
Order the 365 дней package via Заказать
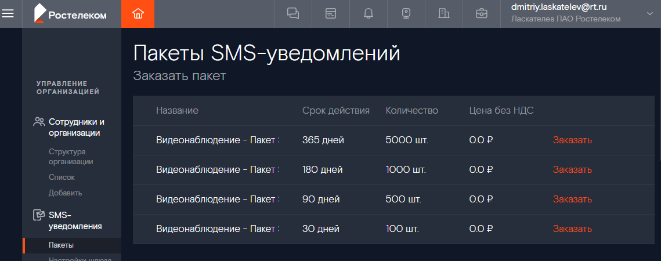pos(572,140)
